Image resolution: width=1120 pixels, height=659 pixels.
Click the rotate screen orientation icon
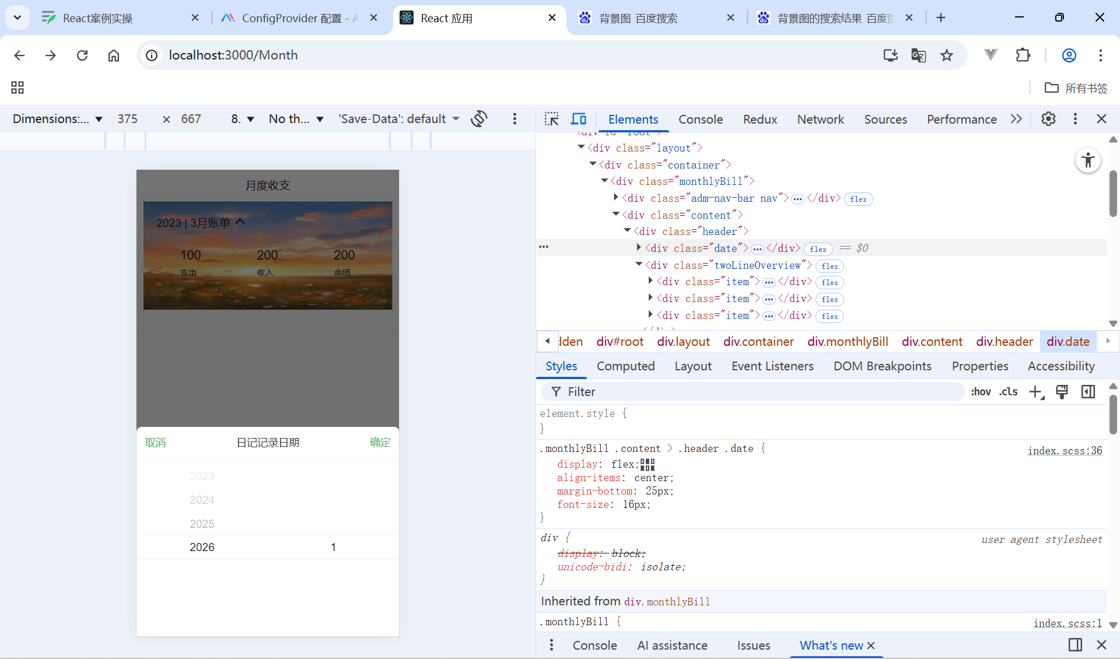tap(480, 119)
